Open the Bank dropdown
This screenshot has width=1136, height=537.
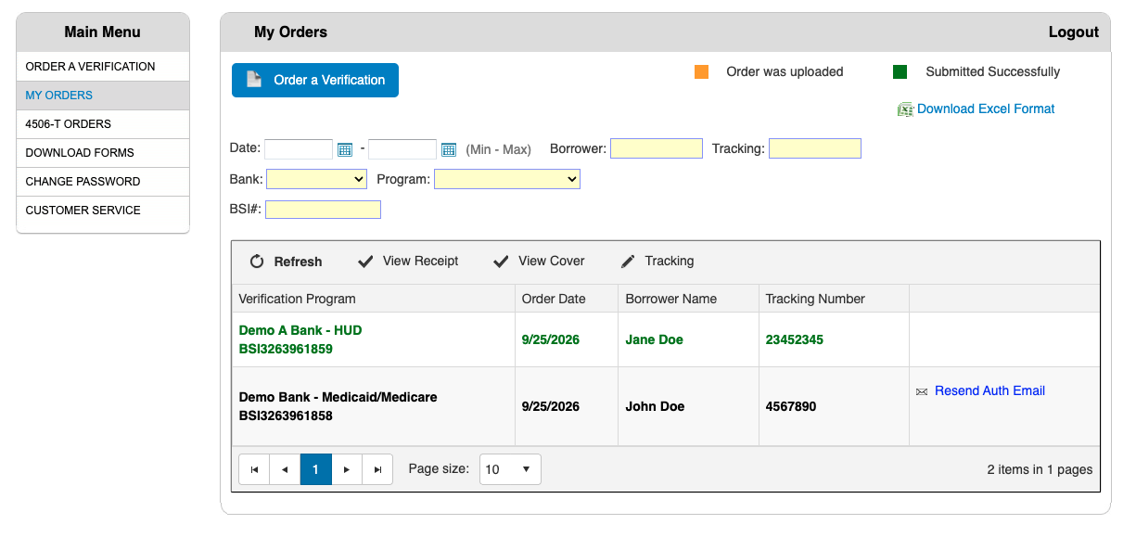coord(316,179)
